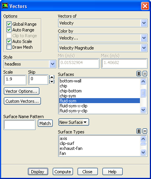Select fluid-sym-x-clip surface

[99, 106]
